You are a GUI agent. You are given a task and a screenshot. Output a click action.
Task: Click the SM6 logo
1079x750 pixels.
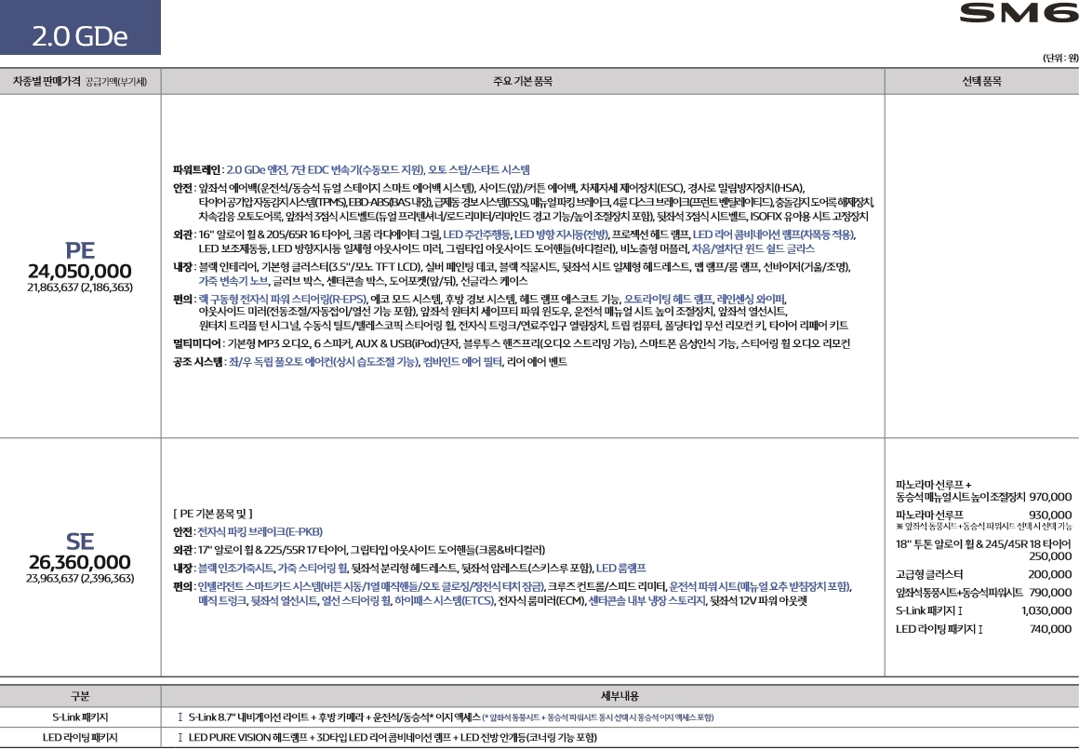[x=1019, y=12]
